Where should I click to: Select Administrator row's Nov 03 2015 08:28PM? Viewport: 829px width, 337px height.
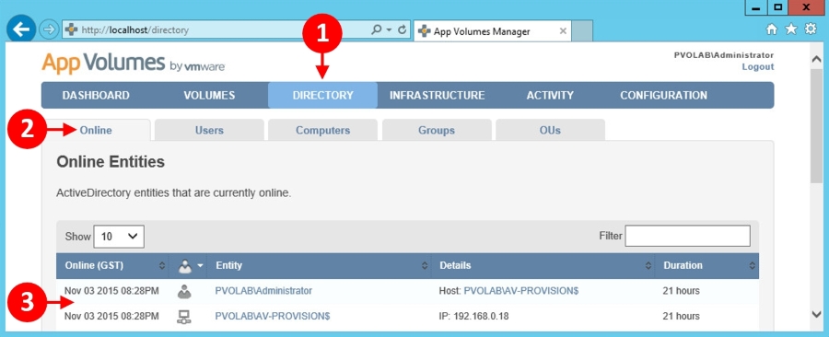[x=111, y=291]
